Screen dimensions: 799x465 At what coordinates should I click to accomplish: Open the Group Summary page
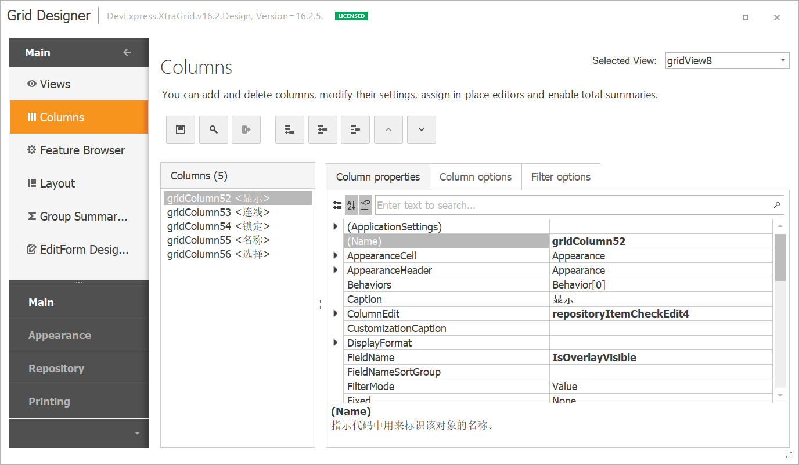pyautogui.click(x=79, y=216)
